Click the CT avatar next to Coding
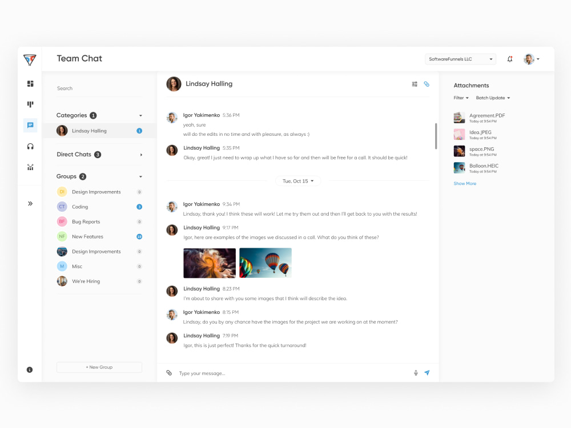 [x=62, y=207]
